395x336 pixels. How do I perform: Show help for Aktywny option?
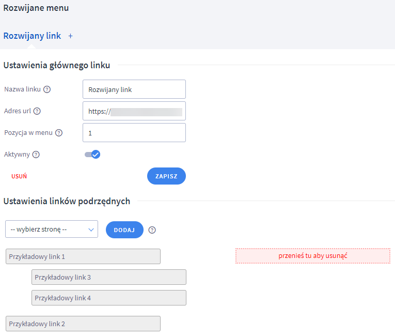tap(36, 155)
